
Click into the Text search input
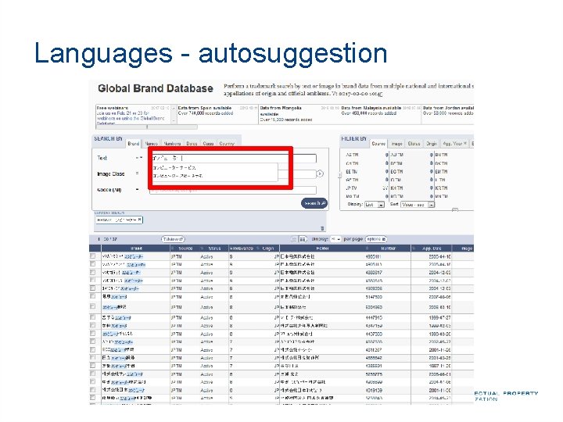233,158
